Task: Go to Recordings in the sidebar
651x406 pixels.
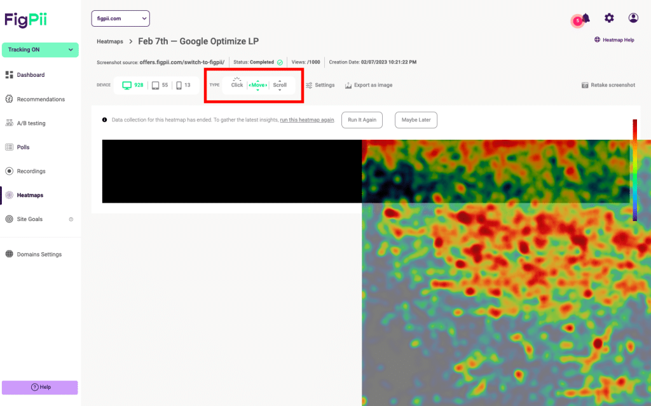Action: [x=31, y=171]
